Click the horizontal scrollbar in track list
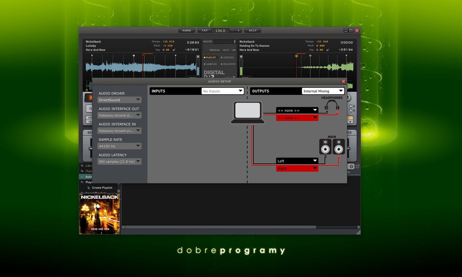Screen dimensions: 462x277 (220, 227)
